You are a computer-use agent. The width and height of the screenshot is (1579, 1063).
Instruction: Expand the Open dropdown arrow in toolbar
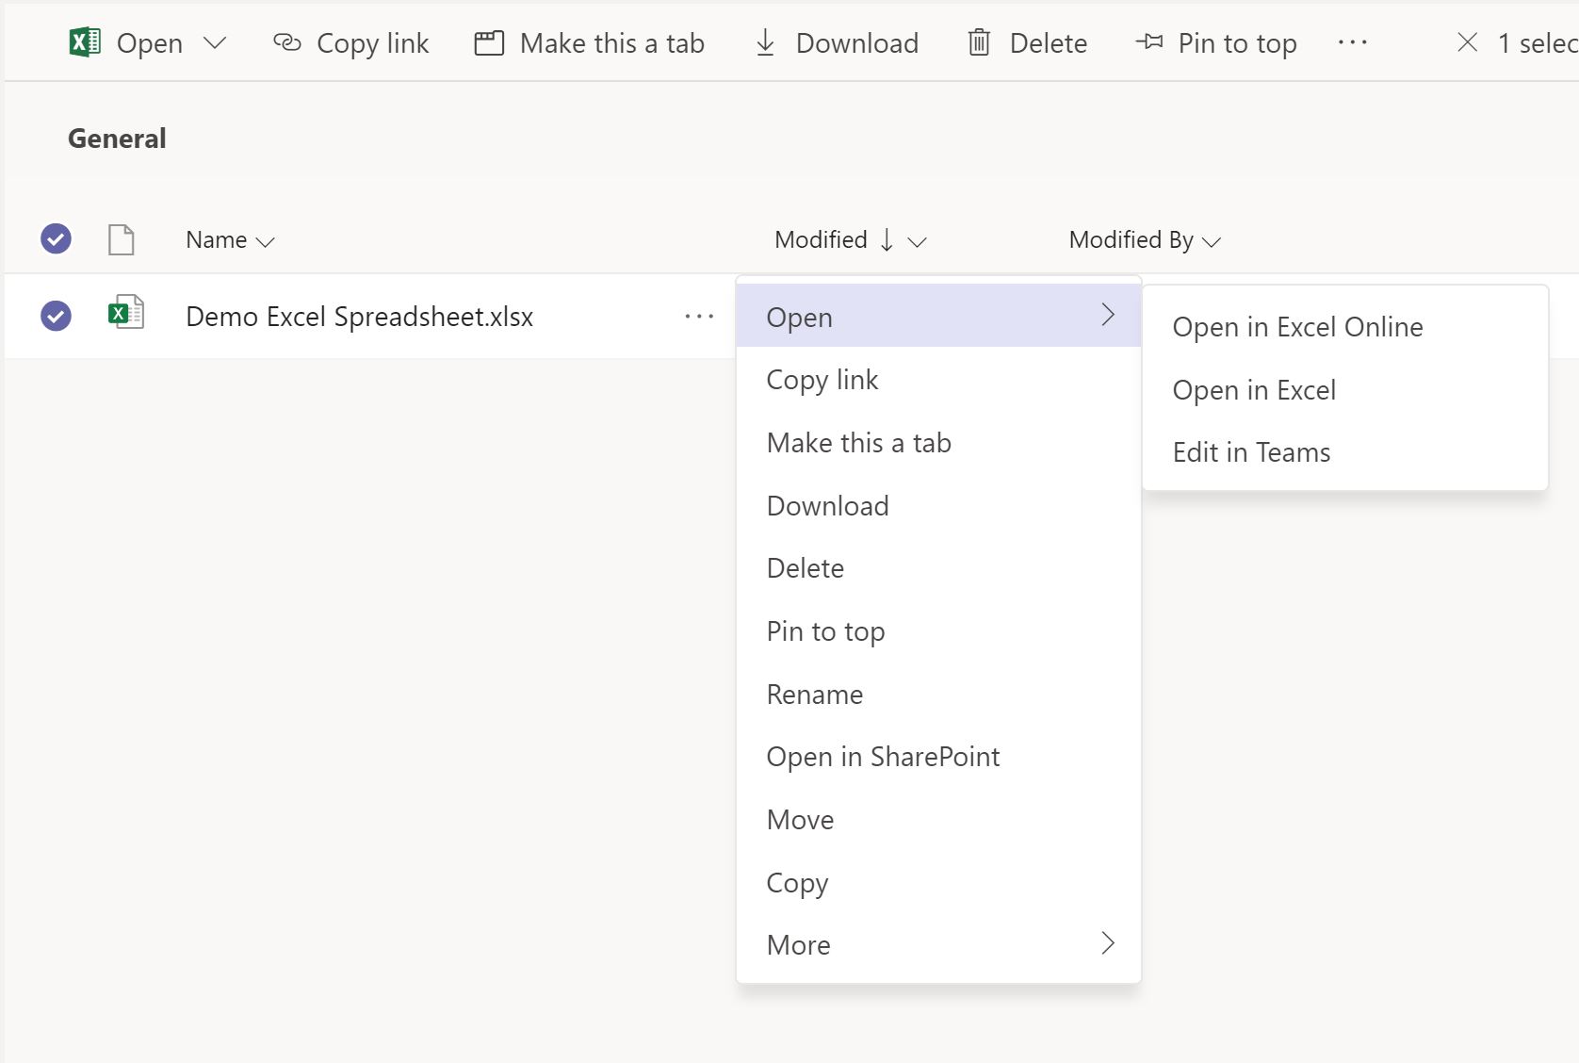pyautogui.click(x=216, y=42)
